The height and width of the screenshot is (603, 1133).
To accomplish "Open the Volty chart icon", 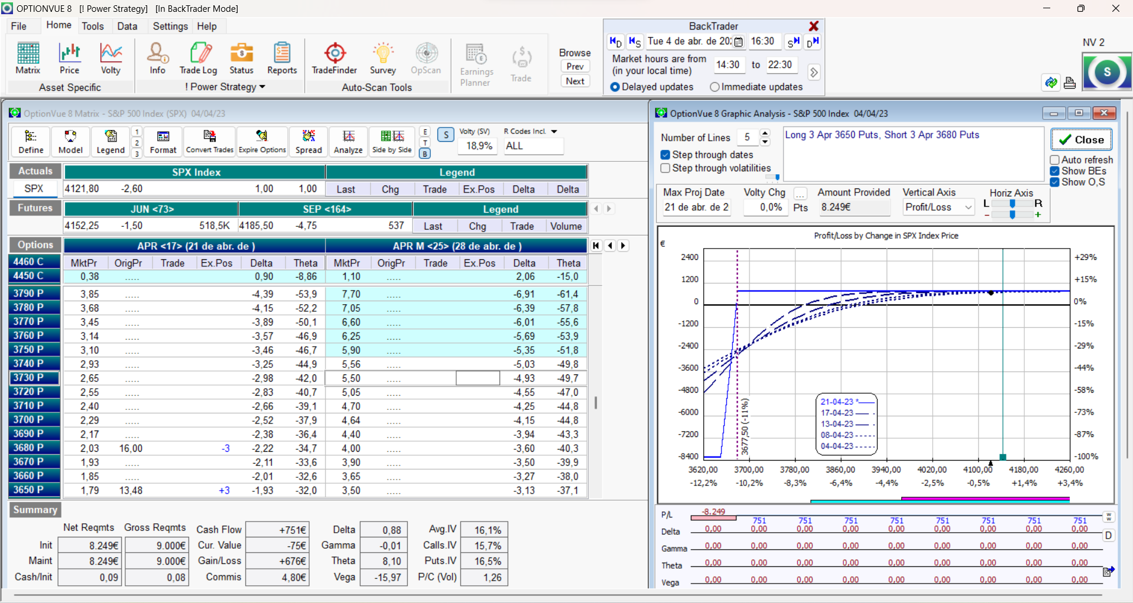I will (x=111, y=58).
